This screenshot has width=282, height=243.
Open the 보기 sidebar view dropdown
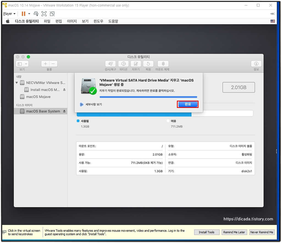tap(22, 64)
